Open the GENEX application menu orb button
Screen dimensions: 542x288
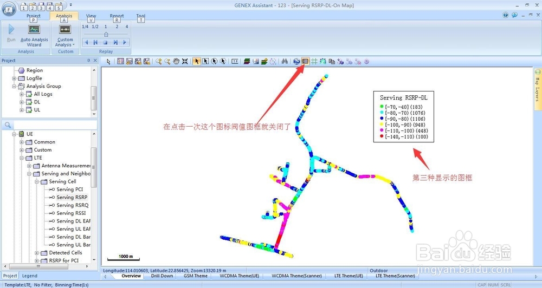click(x=9, y=9)
